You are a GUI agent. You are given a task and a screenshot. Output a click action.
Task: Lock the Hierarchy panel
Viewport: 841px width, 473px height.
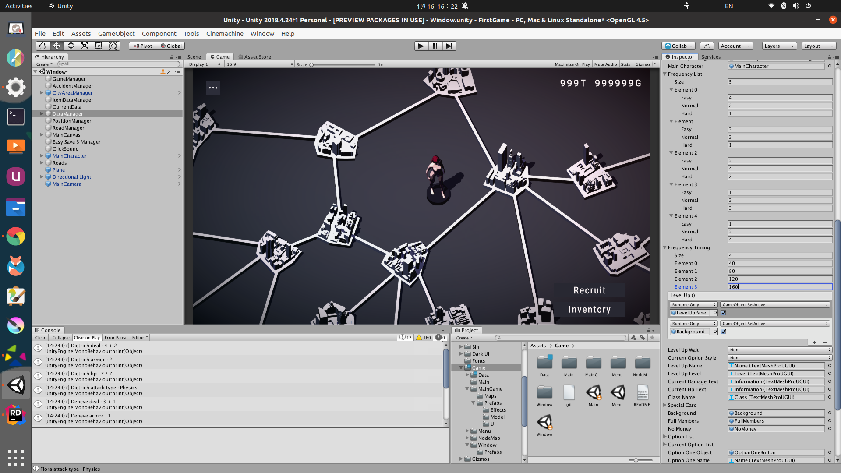pos(172,57)
